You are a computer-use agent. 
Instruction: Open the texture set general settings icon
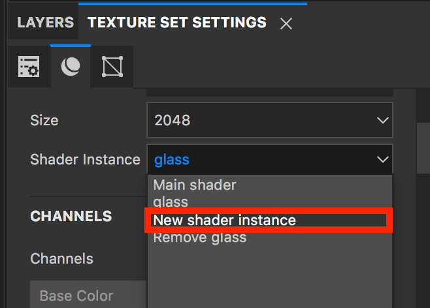point(29,67)
